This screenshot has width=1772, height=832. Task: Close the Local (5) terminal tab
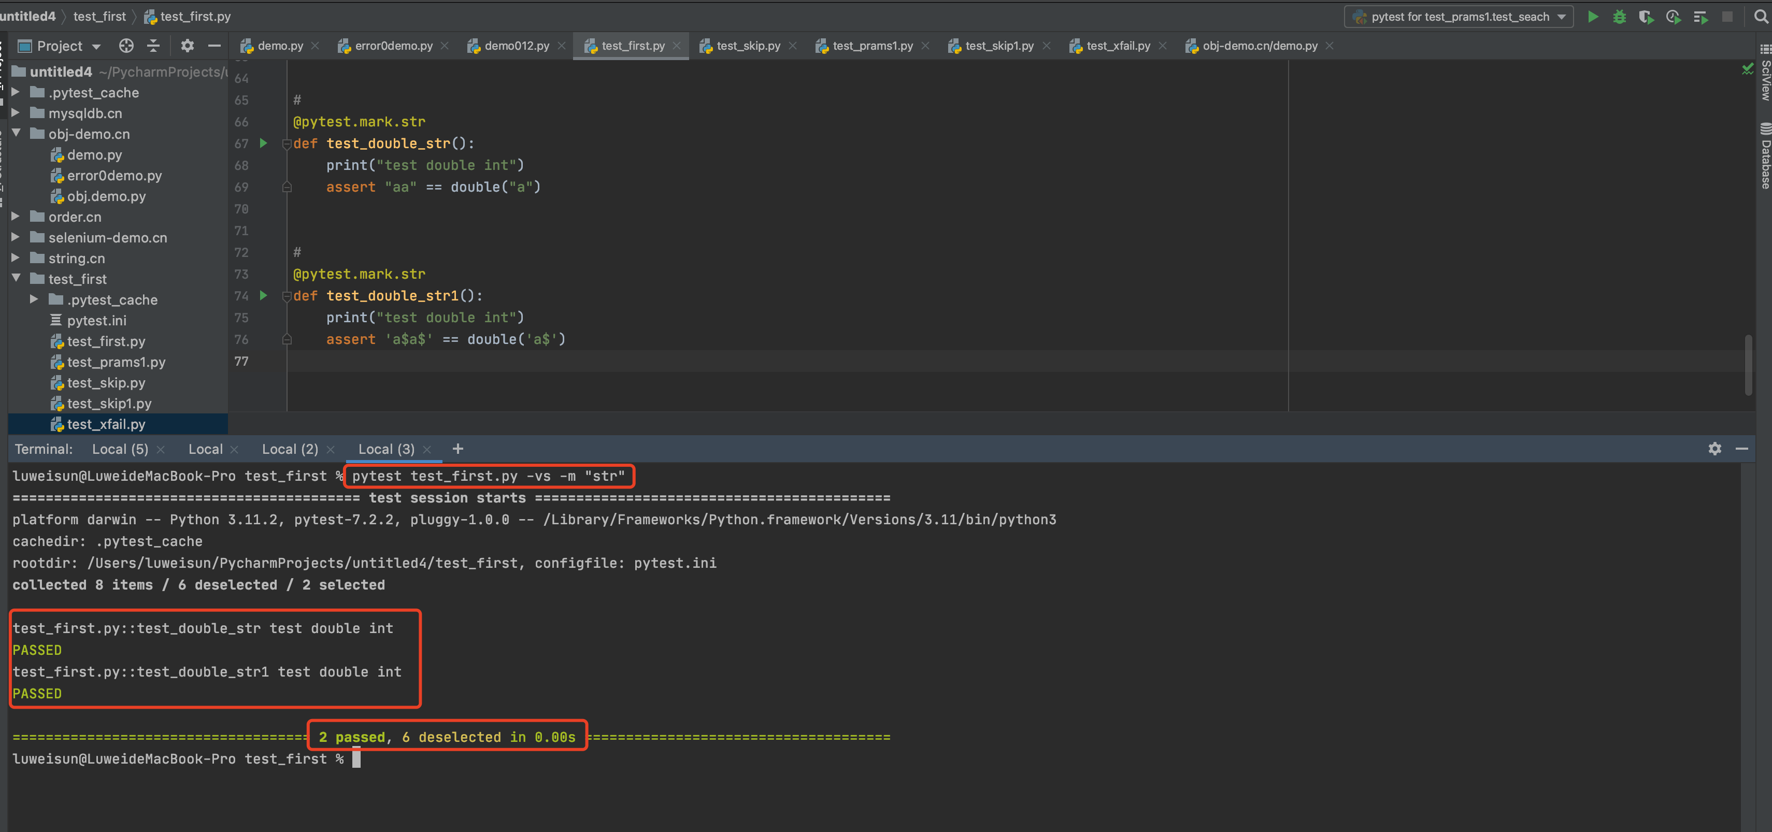click(160, 449)
